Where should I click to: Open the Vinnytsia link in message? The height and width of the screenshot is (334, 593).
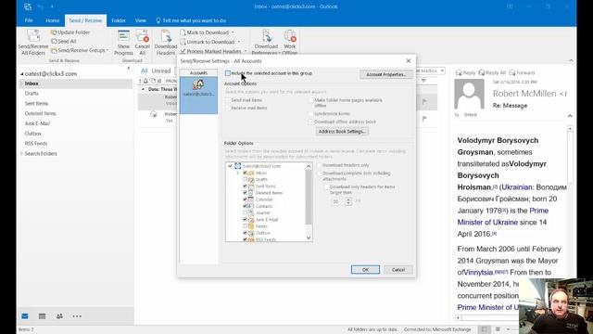[479, 272]
